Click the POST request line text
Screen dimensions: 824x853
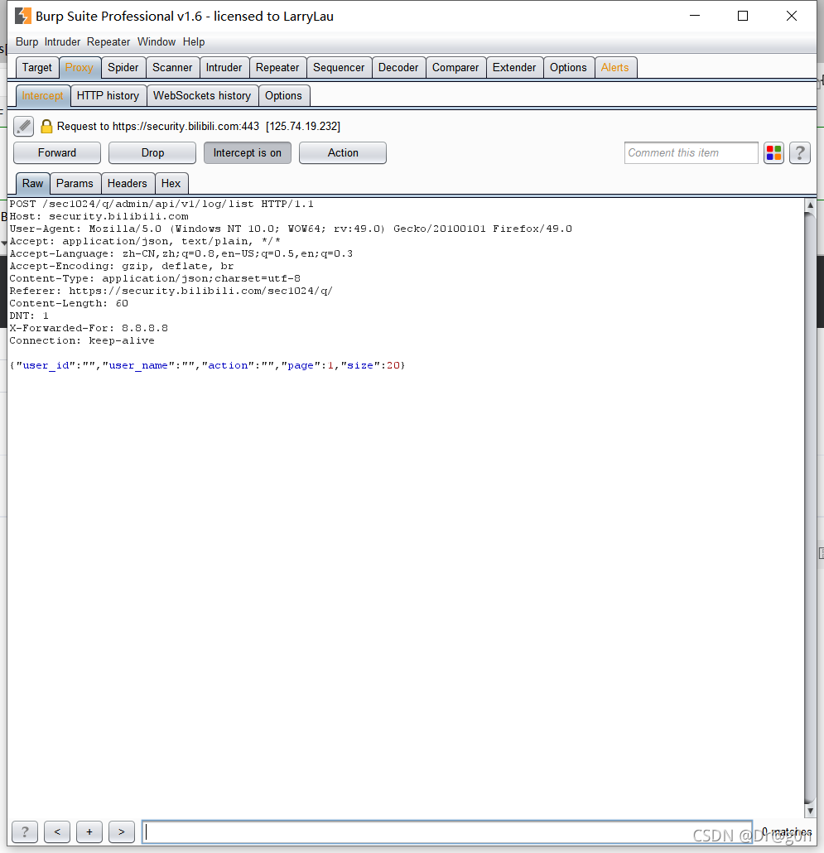(x=161, y=204)
